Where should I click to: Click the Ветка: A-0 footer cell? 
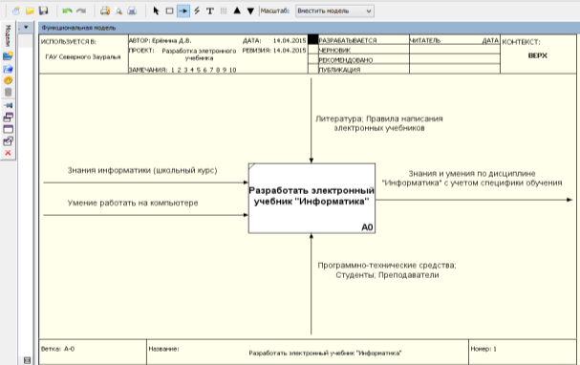pos(93,352)
